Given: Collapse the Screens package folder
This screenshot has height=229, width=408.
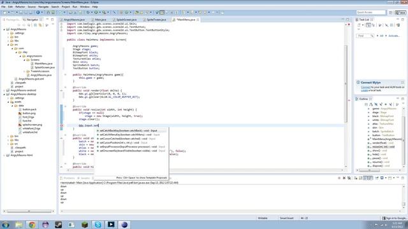Looking at the screenshot, I should click(x=24, y=60).
